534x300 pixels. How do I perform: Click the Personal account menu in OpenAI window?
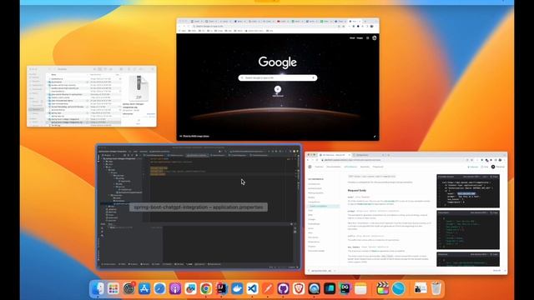coord(498,167)
